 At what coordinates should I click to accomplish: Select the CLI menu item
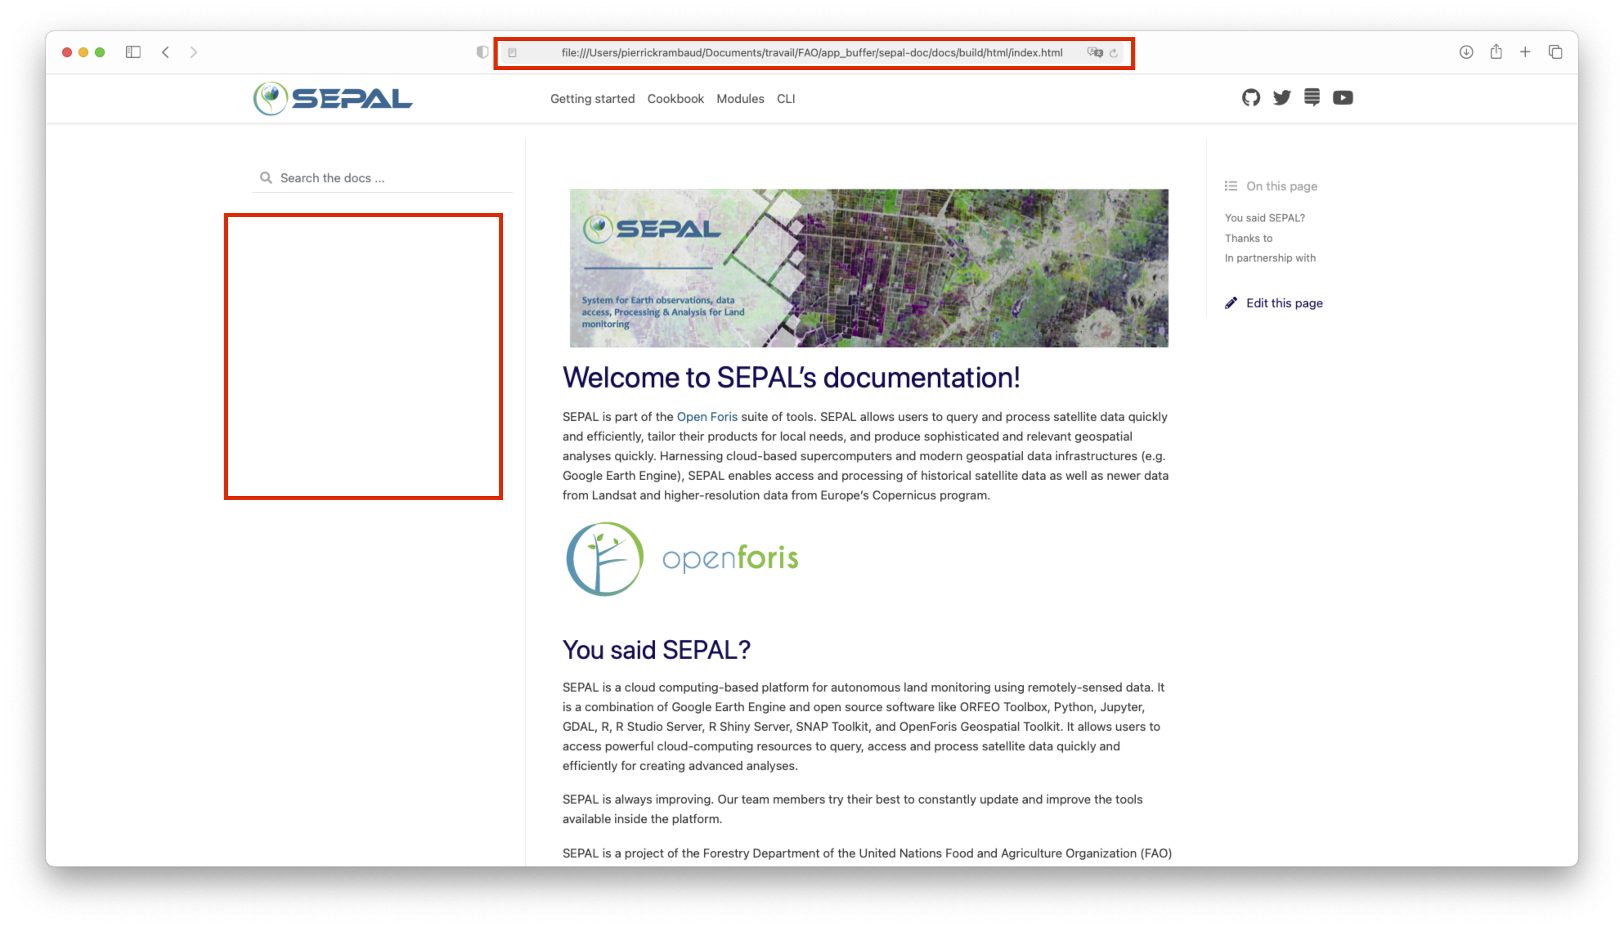click(x=786, y=99)
